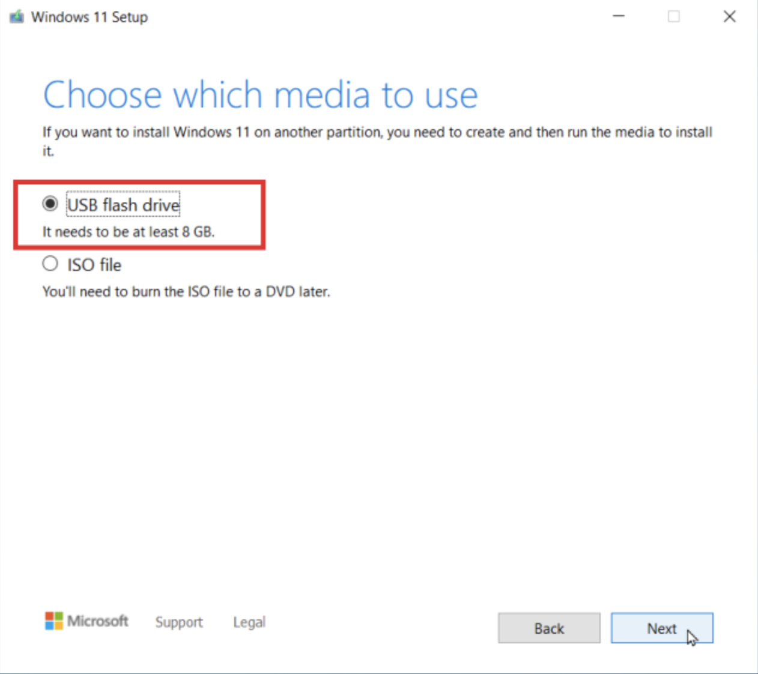Click the 'ISO file' label text
Screen dimensions: 758x674
[x=94, y=265]
